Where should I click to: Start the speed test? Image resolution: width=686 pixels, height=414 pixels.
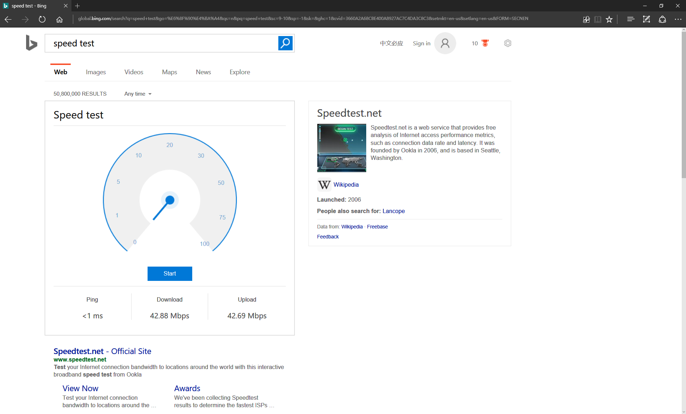(x=170, y=274)
